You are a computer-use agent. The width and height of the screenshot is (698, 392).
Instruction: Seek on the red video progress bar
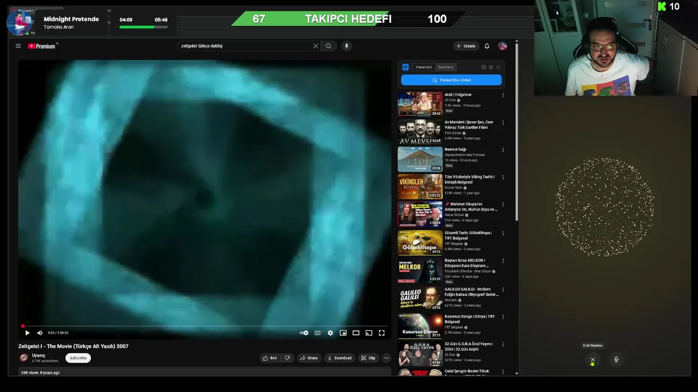pyautogui.click(x=205, y=326)
